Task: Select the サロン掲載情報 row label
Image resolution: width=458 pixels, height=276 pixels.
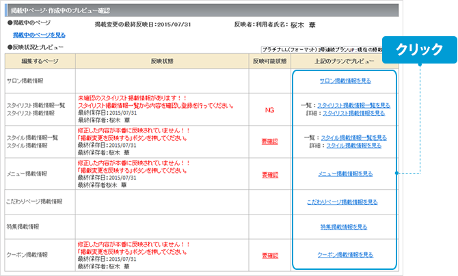Action: pos(25,81)
